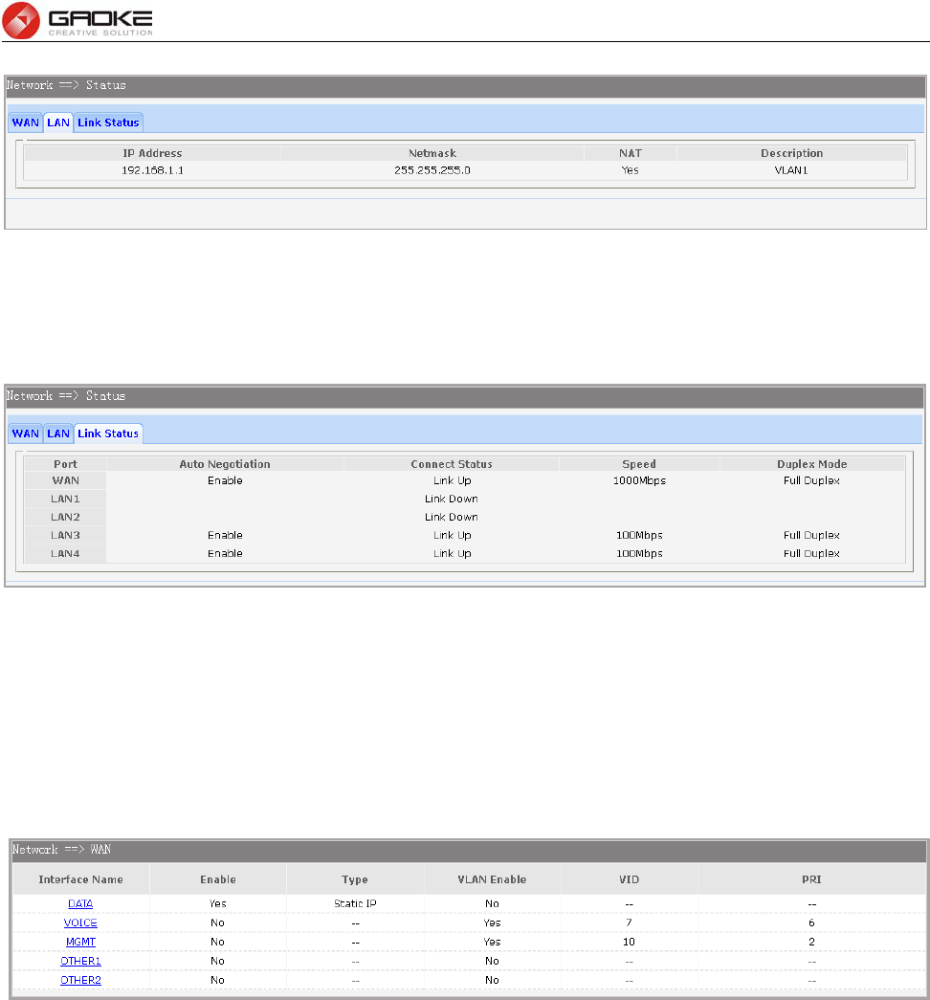Click the VLAN1 description cell
The image size is (930, 1000).
(791, 170)
